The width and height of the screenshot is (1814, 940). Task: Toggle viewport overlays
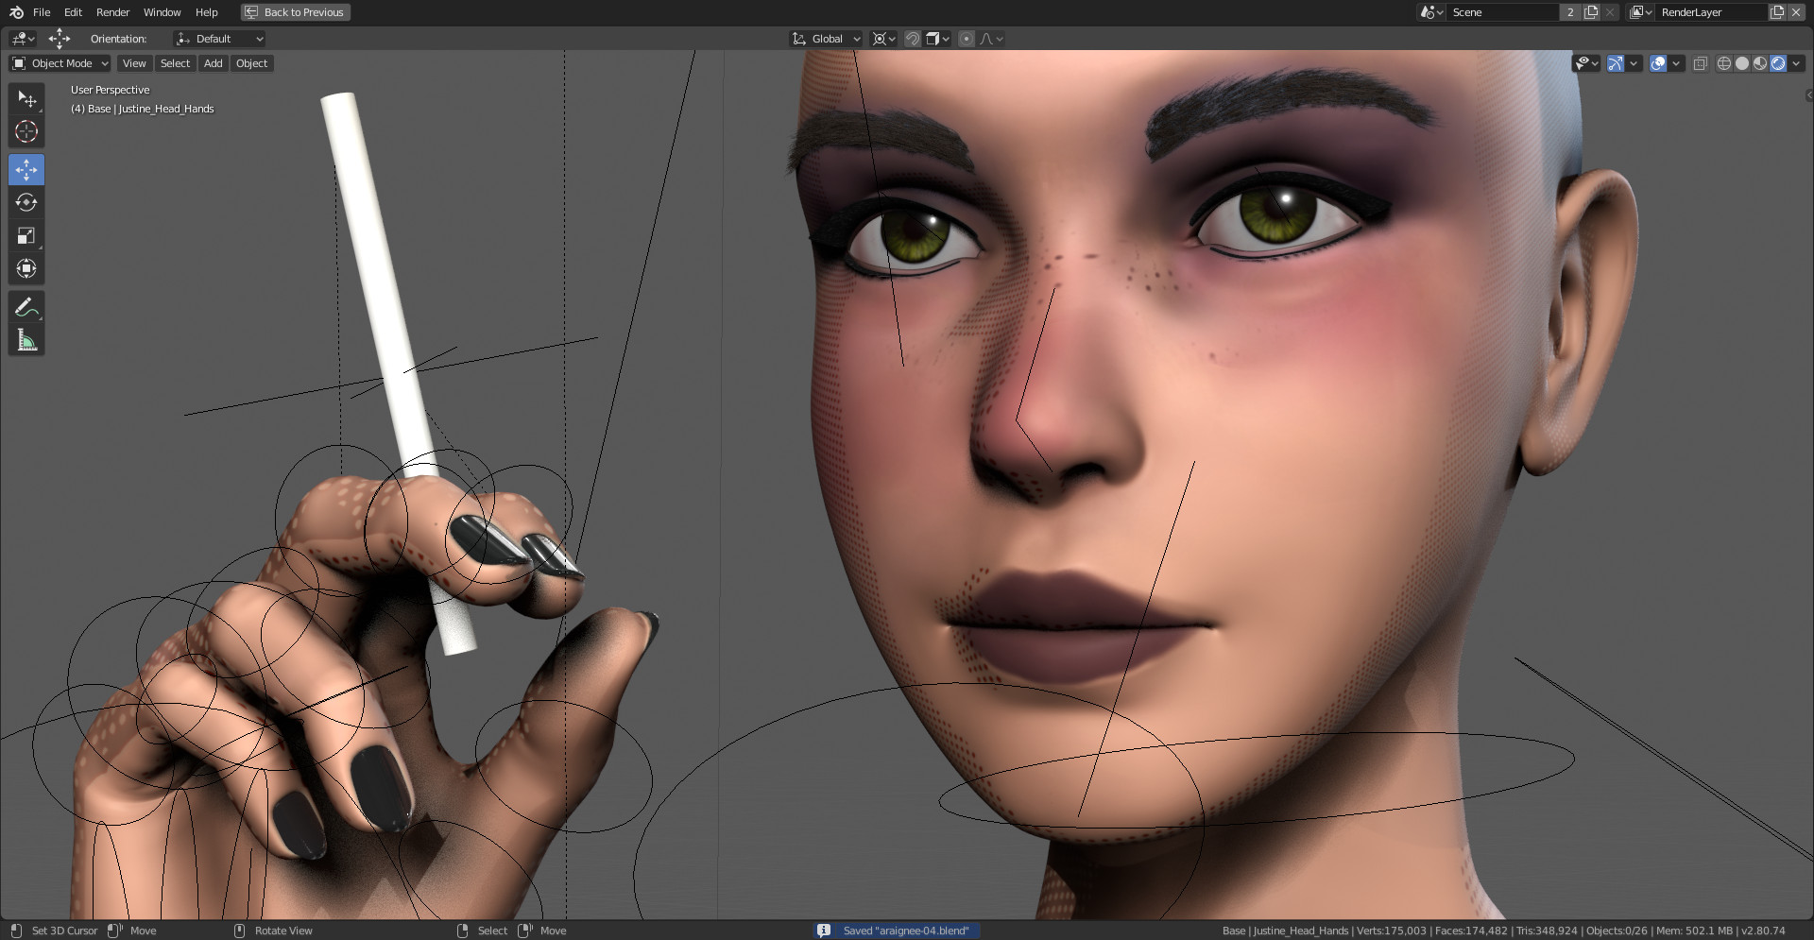1658,63
